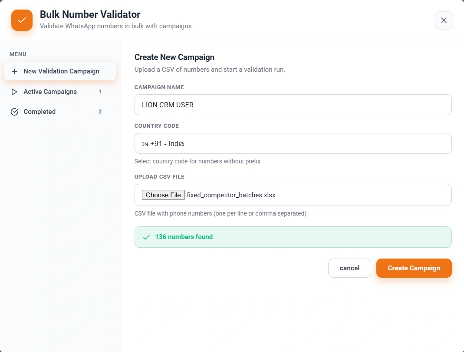Click the Completed count badge 2
Viewport: 464px width, 352px height.
pyautogui.click(x=100, y=112)
